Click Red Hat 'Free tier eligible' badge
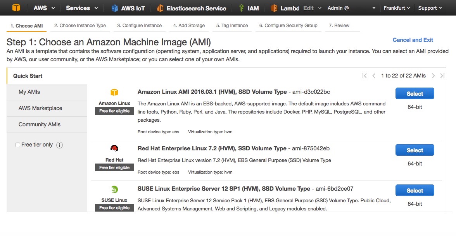Screen dimensions: 456x236 coord(114,167)
